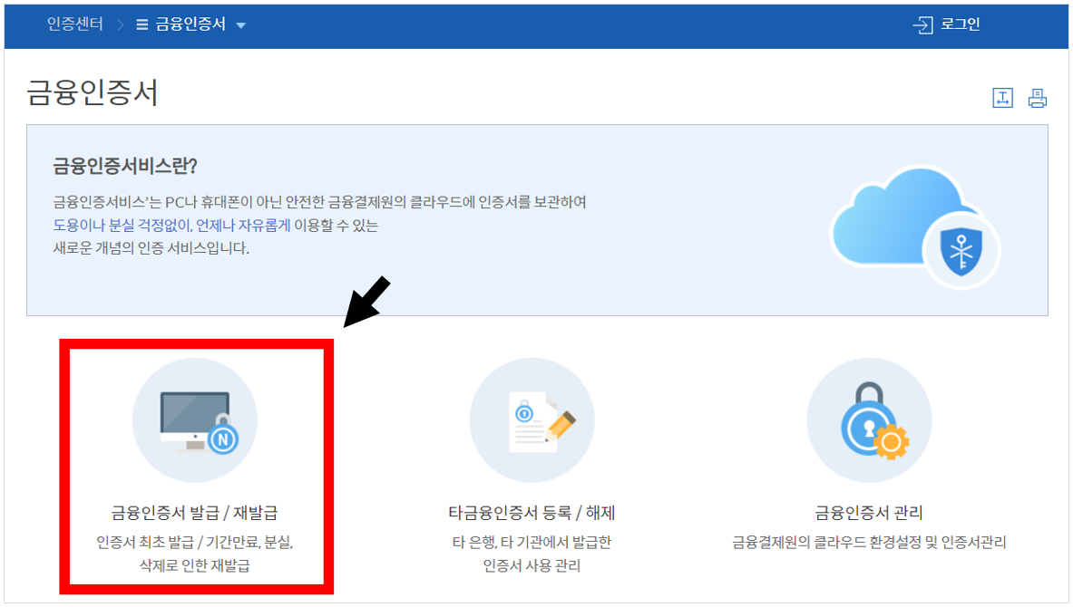Select the monitor icon for certificate issuance
Screen dimensions: 1073x607
[194, 420]
